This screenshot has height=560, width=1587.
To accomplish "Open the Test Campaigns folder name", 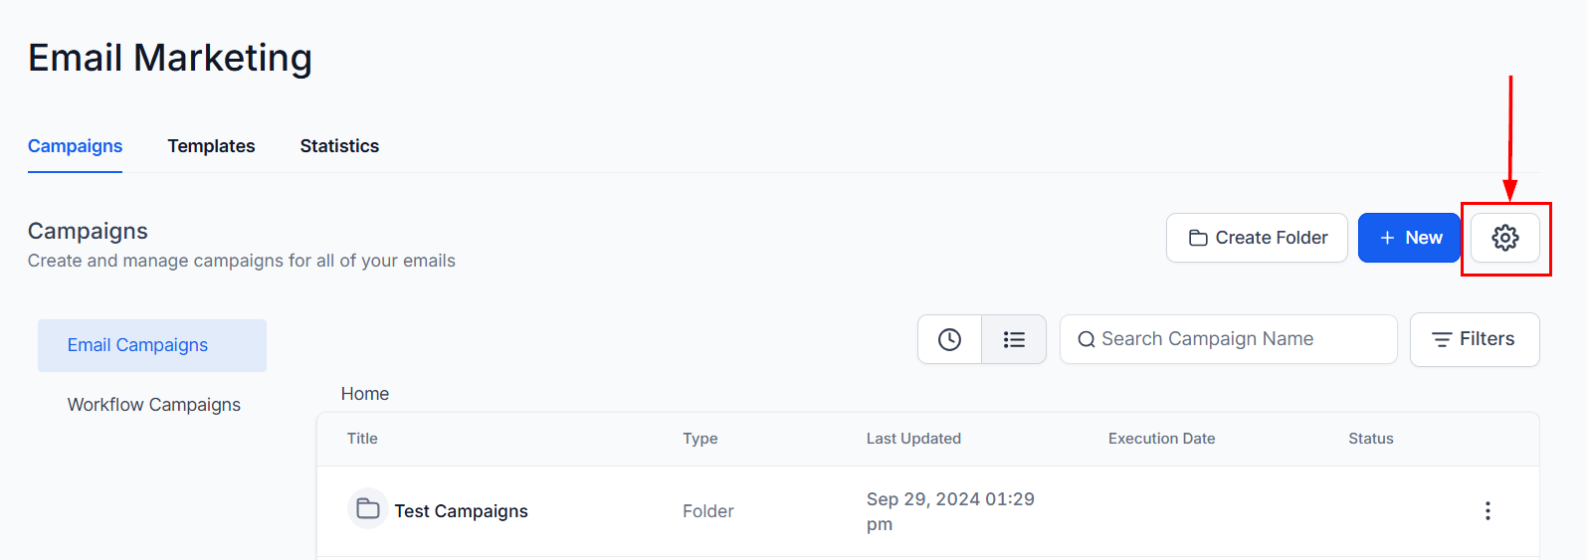I will coord(461,511).
